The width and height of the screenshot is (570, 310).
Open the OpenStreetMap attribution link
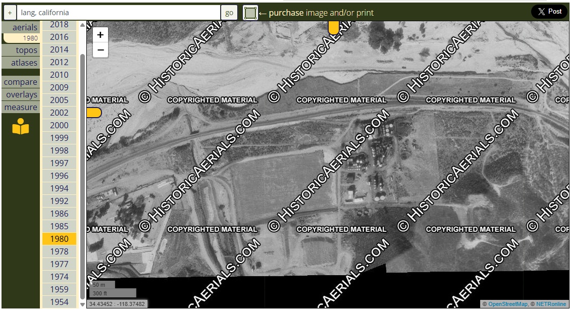[x=507, y=304]
